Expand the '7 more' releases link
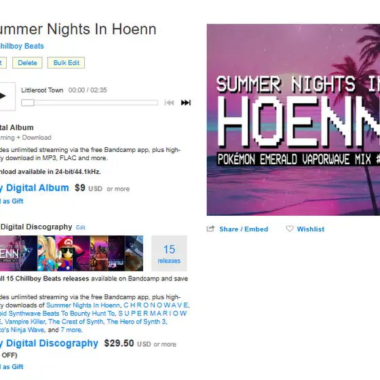Viewport: 380px width, 380px height. [x=71, y=330]
